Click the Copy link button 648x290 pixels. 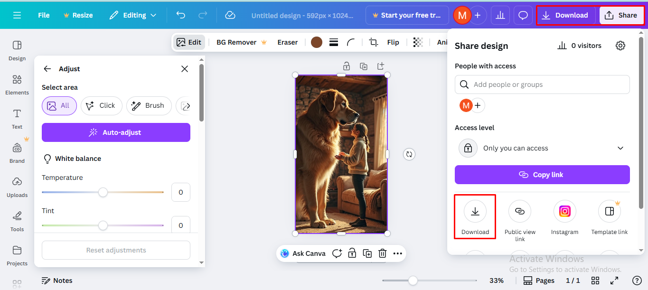pos(542,174)
